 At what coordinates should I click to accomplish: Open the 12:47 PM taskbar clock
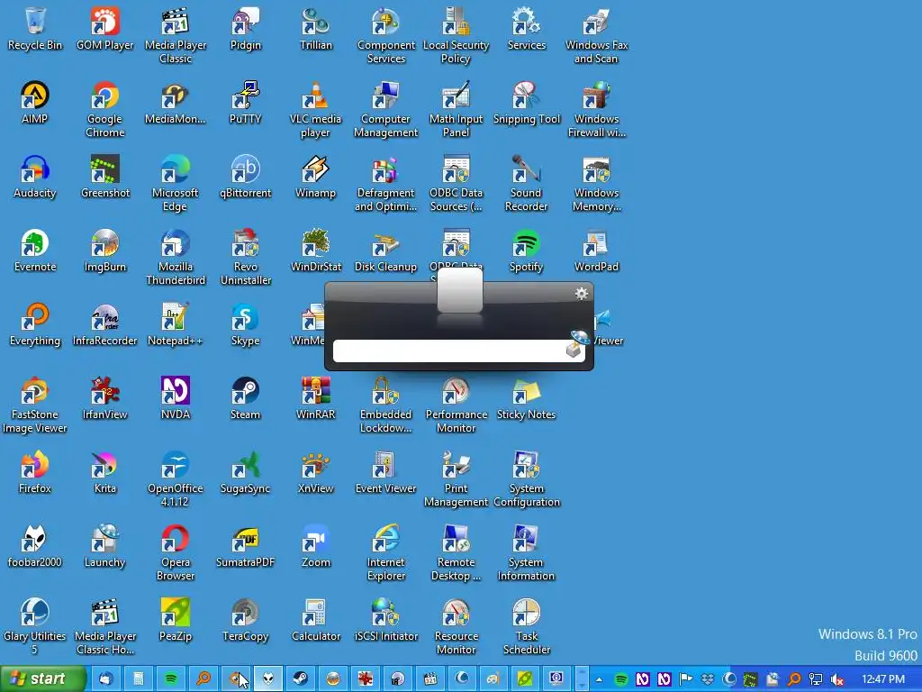pos(883,679)
